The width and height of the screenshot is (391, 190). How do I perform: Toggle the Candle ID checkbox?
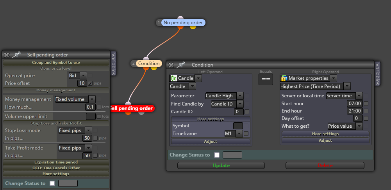[247, 112]
